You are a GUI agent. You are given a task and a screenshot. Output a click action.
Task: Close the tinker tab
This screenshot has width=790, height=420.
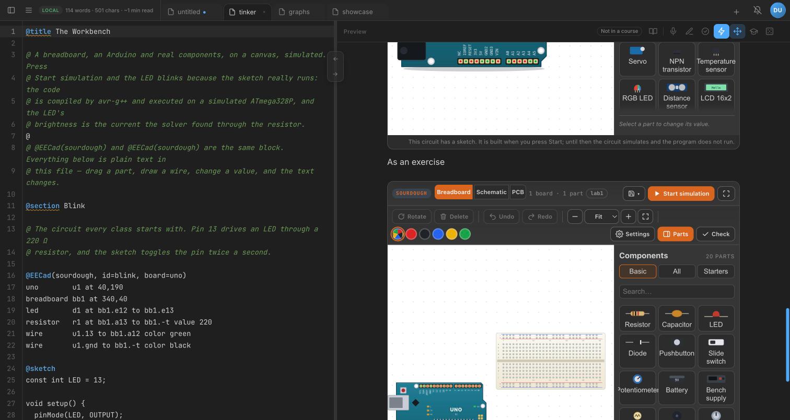tap(264, 12)
